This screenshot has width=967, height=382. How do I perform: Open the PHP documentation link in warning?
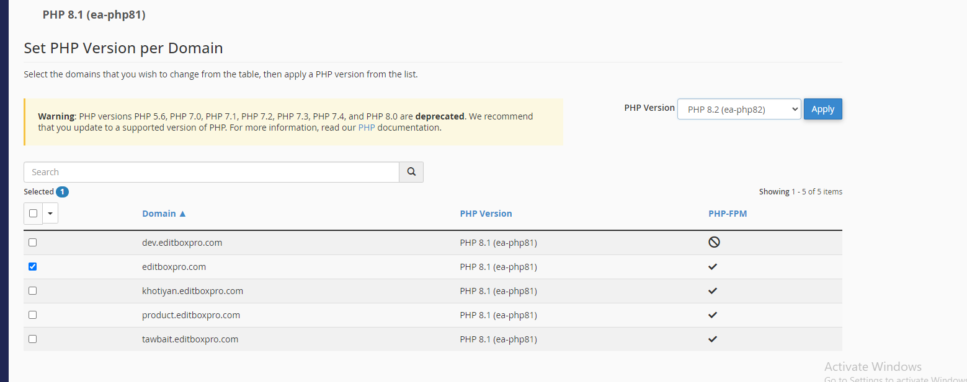pyautogui.click(x=367, y=128)
